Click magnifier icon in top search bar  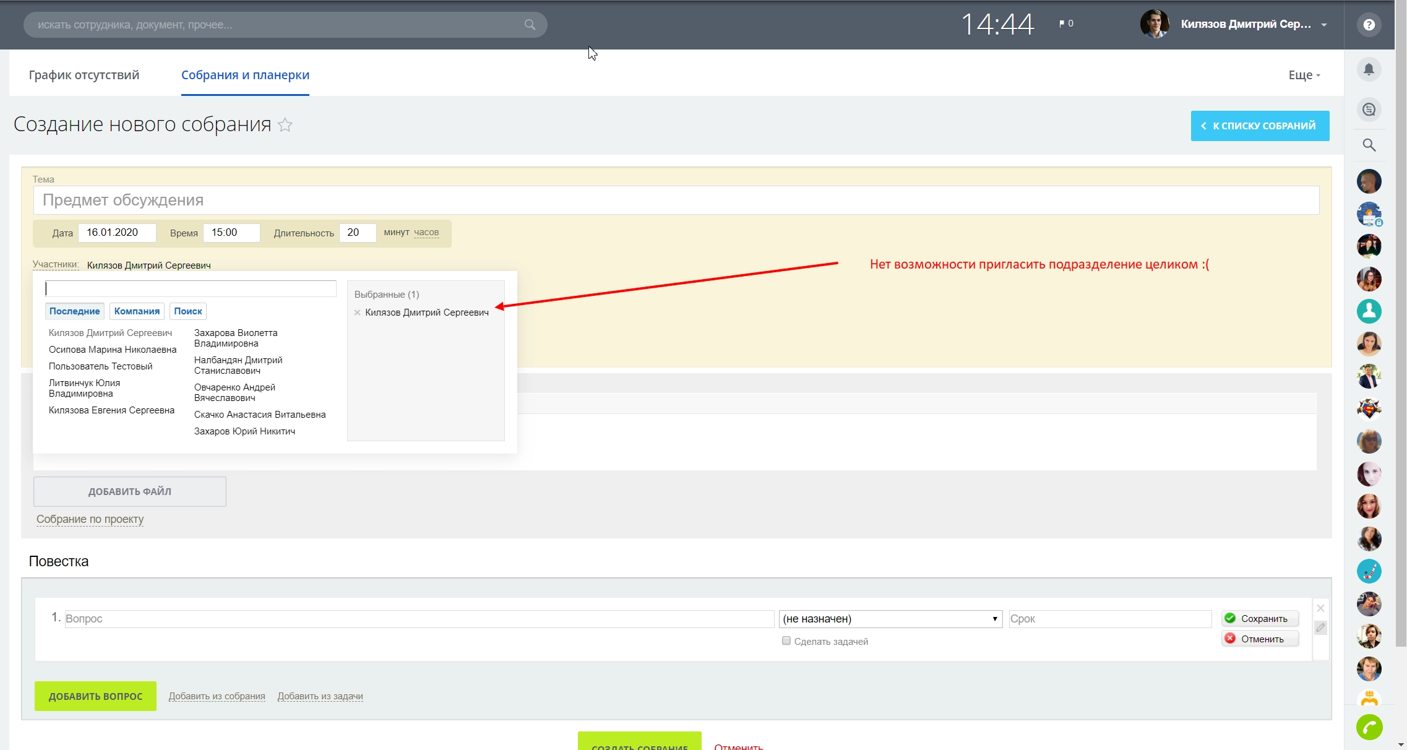[530, 25]
